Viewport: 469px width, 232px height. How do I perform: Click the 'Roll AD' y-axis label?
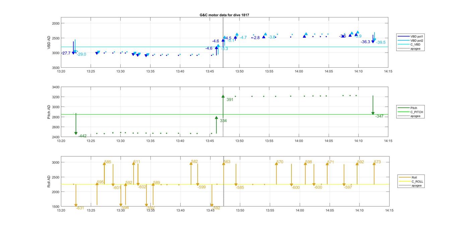click(x=49, y=181)
